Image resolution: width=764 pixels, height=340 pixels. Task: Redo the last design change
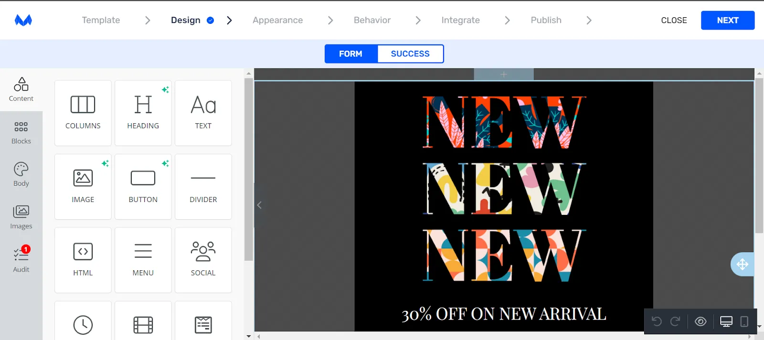(x=675, y=321)
